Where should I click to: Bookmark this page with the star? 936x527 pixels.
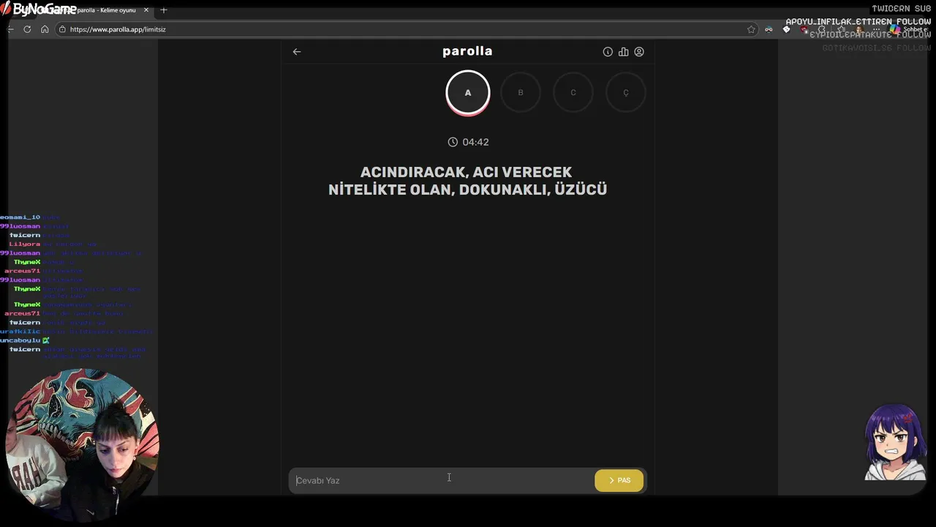point(751,29)
